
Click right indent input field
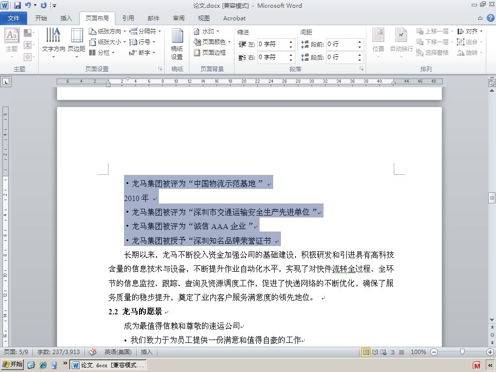tap(272, 57)
